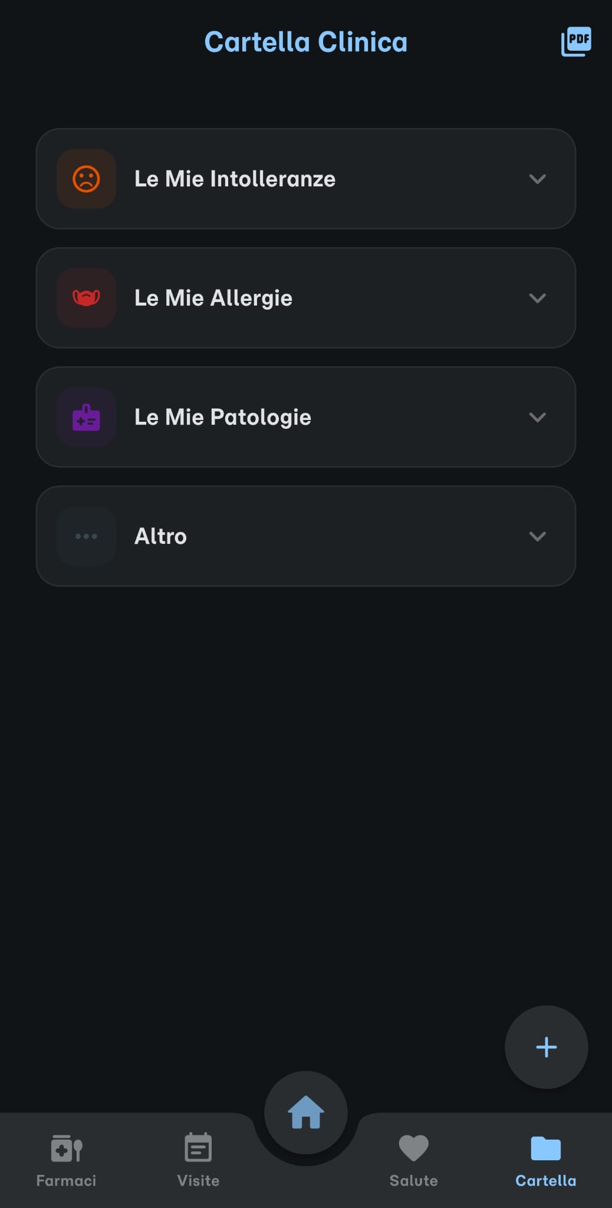
Task: Tap the Visite calendar icon
Action: click(198, 1147)
